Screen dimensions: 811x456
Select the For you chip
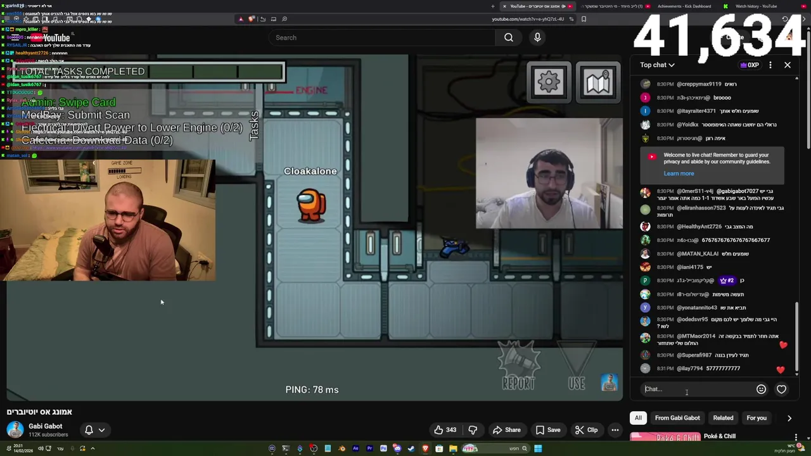(757, 418)
